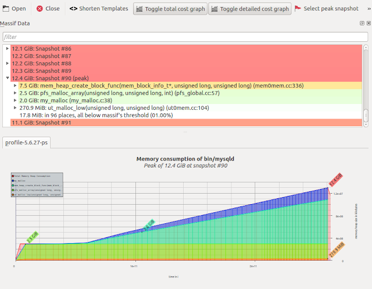Viewport: 372px width, 289px height.
Task: Open a massif file with Open
Action: [14, 9]
